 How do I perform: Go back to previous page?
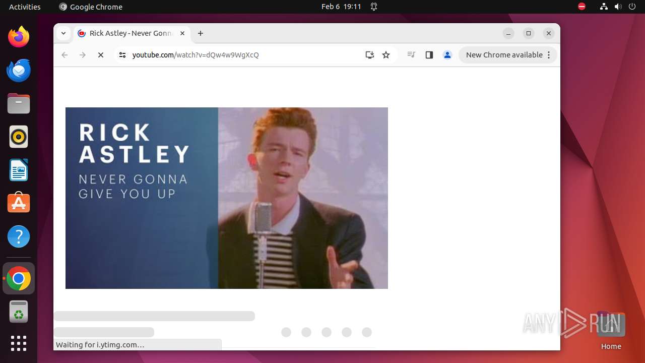pyautogui.click(x=64, y=55)
